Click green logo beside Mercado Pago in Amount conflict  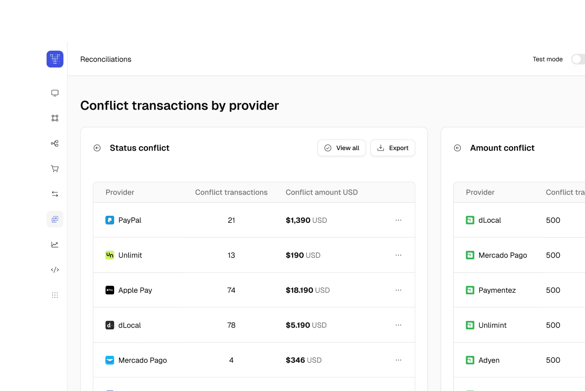(x=470, y=255)
